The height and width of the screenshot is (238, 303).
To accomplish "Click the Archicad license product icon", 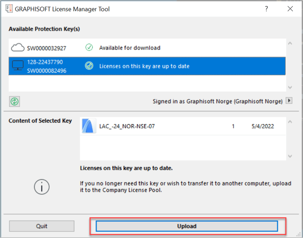I will tap(89, 126).
